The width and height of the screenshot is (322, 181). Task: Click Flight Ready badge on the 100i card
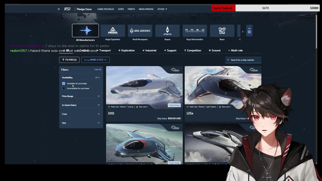tap(174, 105)
